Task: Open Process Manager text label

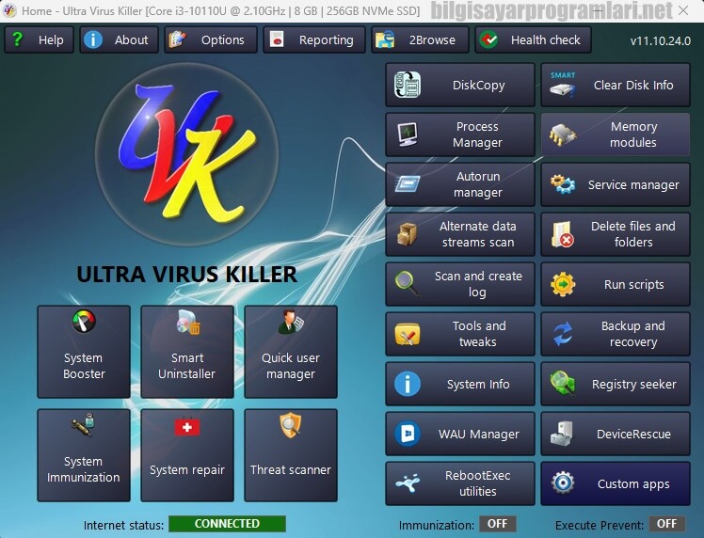Action: (x=477, y=134)
